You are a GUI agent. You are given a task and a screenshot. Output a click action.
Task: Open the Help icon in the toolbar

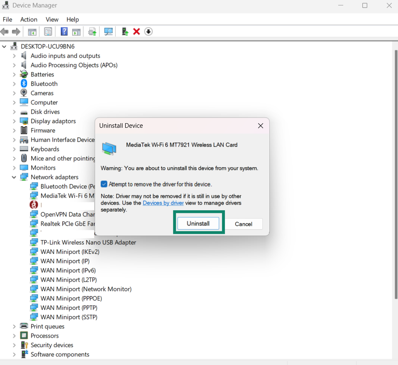[63, 32]
